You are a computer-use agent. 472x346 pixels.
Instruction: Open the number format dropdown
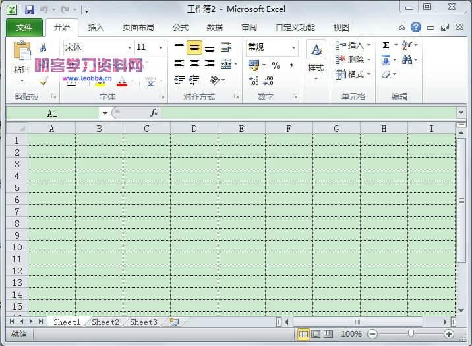pos(293,47)
